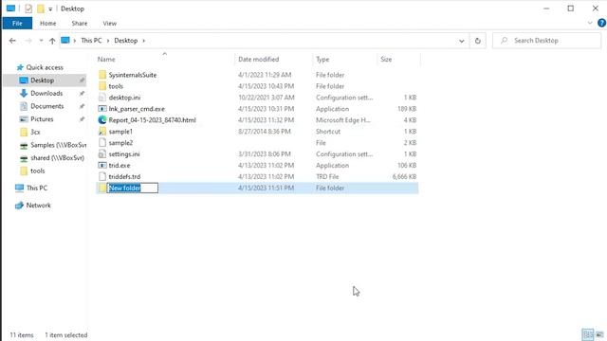
Task: Click the Search Desktop field
Action: tap(546, 41)
